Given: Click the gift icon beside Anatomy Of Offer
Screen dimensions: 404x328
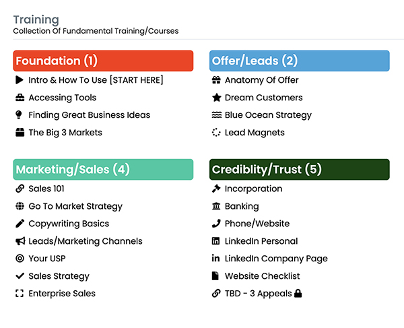Looking at the screenshot, I should pyautogui.click(x=215, y=80).
